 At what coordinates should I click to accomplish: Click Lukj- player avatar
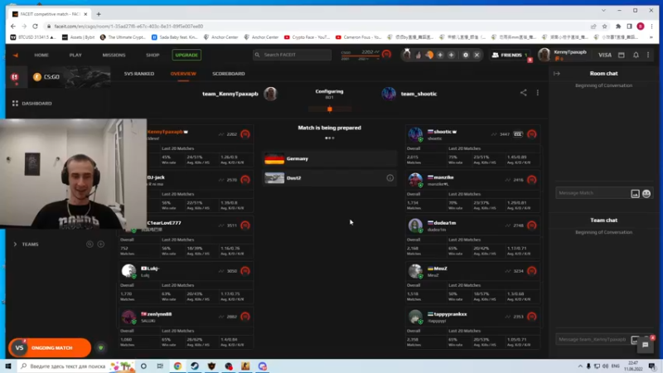128,271
